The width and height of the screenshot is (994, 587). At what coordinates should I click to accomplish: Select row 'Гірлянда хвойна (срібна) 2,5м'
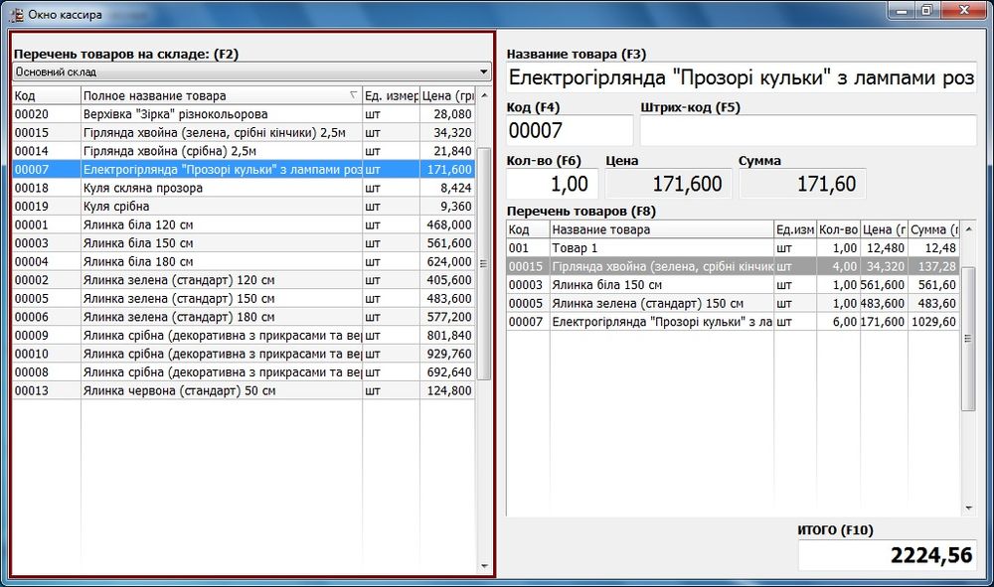pos(244,151)
